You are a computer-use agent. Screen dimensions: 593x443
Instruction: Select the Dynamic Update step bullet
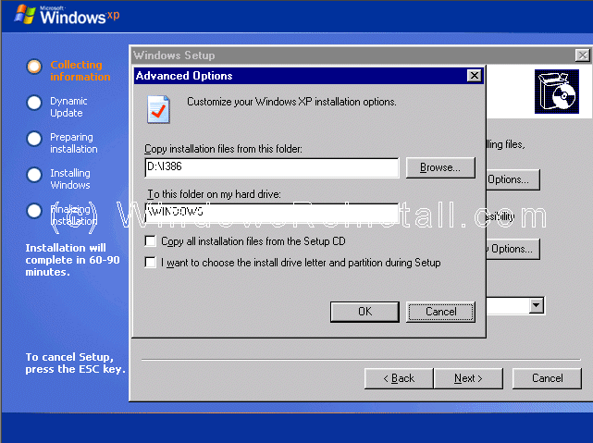click(34, 103)
